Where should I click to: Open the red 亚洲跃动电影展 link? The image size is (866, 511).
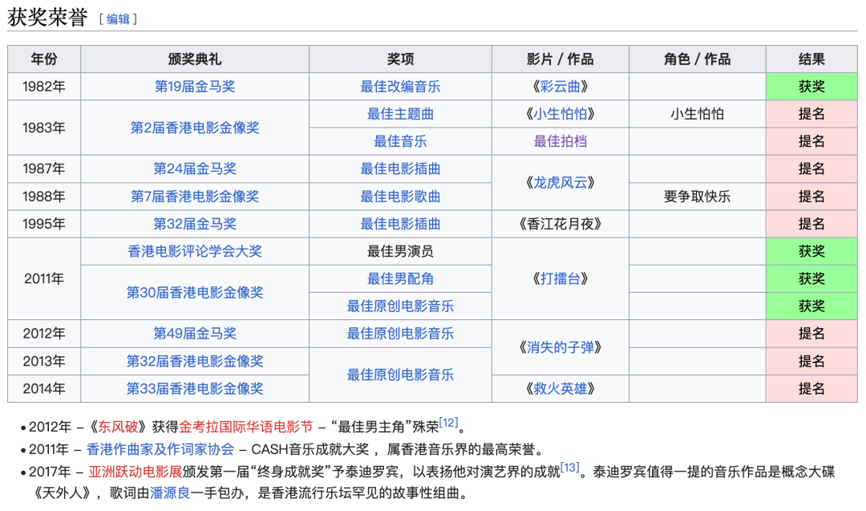point(136,472)
